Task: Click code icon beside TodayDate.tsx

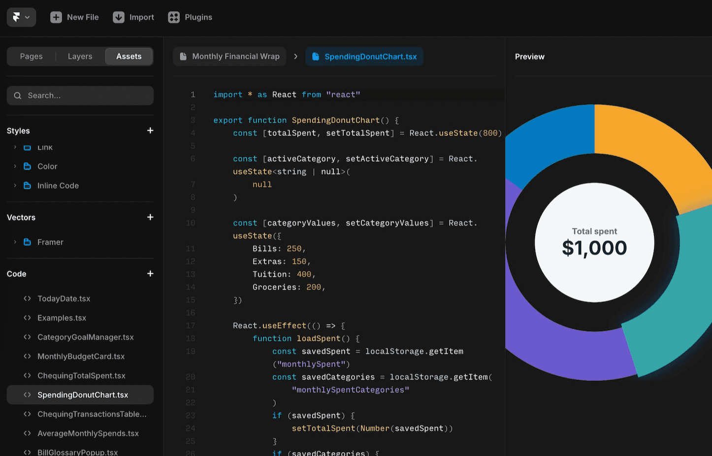Action: coord(28,299)
